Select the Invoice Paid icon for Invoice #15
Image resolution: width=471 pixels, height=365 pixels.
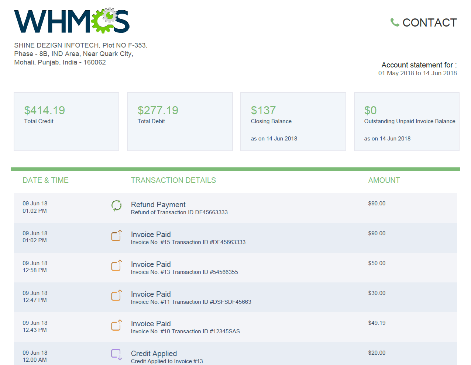(x=116, y=235)
